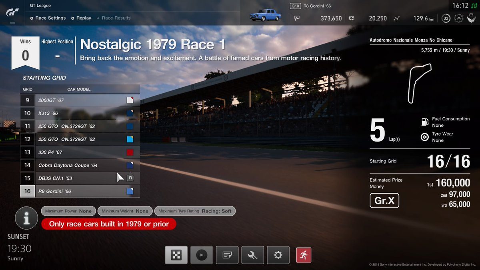The width and height of the screenshot is (480, 270).
Task: Click the Gran Turismo logo icon
Action: 12,13
